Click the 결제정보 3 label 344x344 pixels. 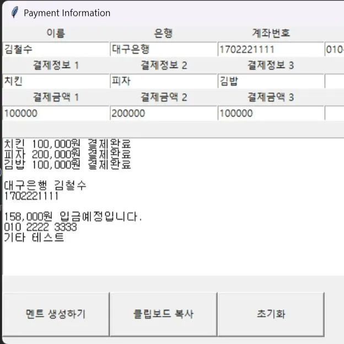pos(271,65)
